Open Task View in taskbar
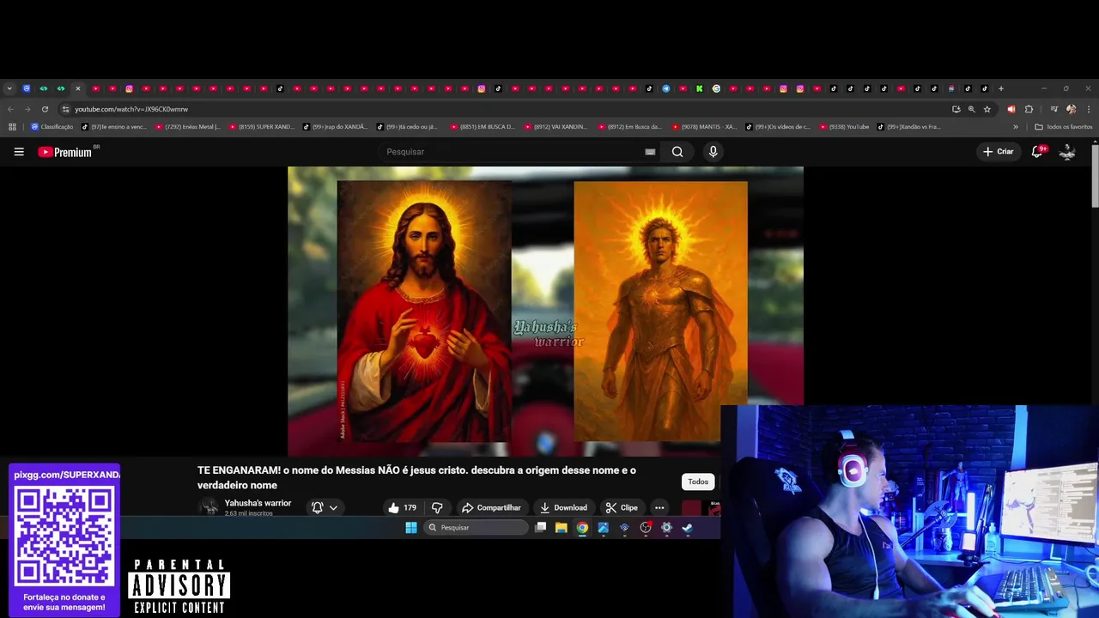 point(540,528)
